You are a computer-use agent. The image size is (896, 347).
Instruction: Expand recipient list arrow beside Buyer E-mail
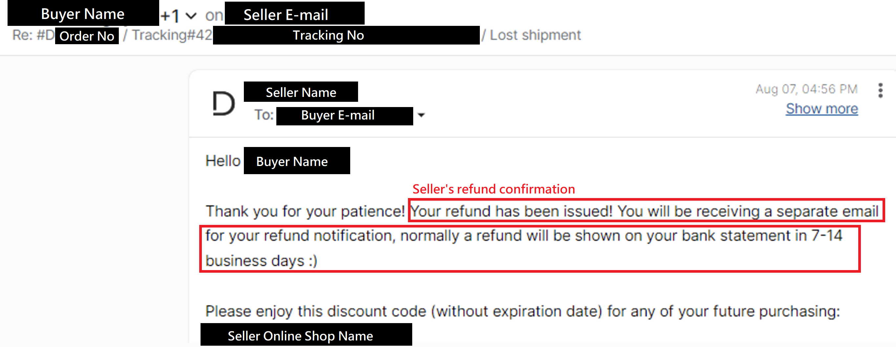(x=421, y=115)
